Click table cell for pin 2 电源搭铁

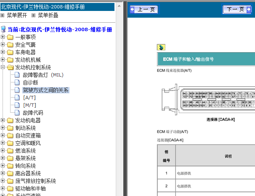(x=215, y=186)
